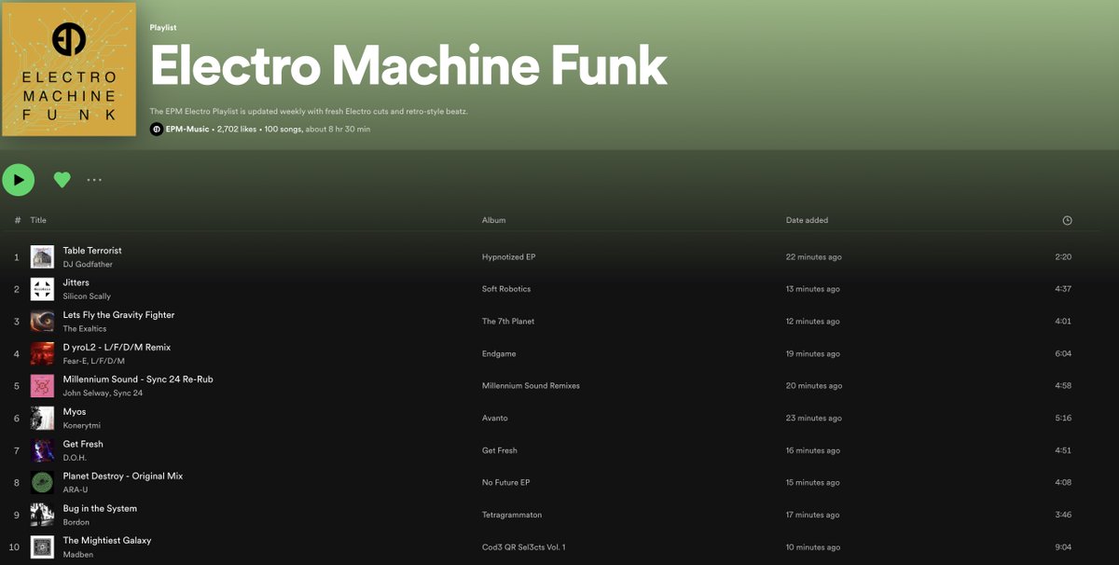Open the Soft Robotics album
Screen dimensions: 1119x565
pyautogui.click(x=506, y=289)
